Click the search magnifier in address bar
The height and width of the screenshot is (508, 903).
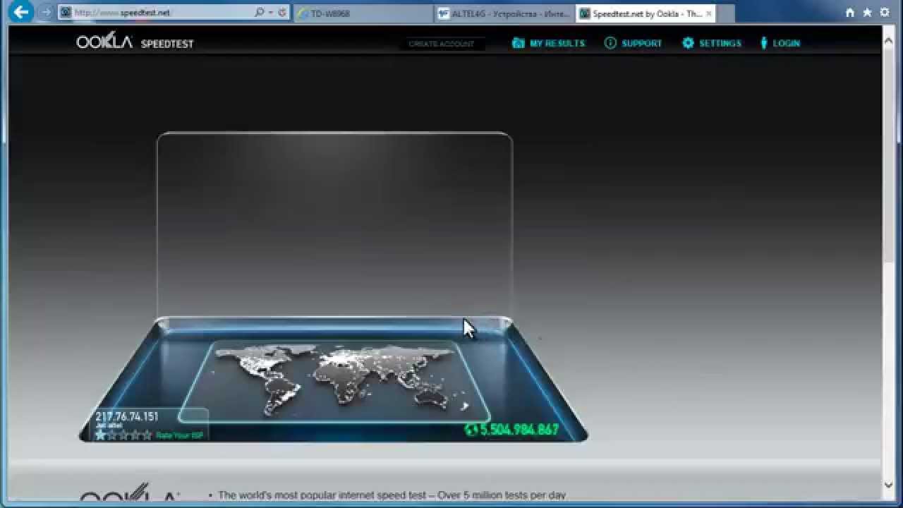259,13
